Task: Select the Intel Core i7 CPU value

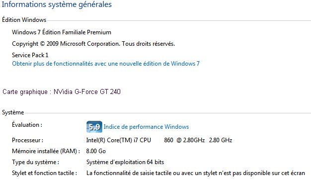Action: [146, 140]
